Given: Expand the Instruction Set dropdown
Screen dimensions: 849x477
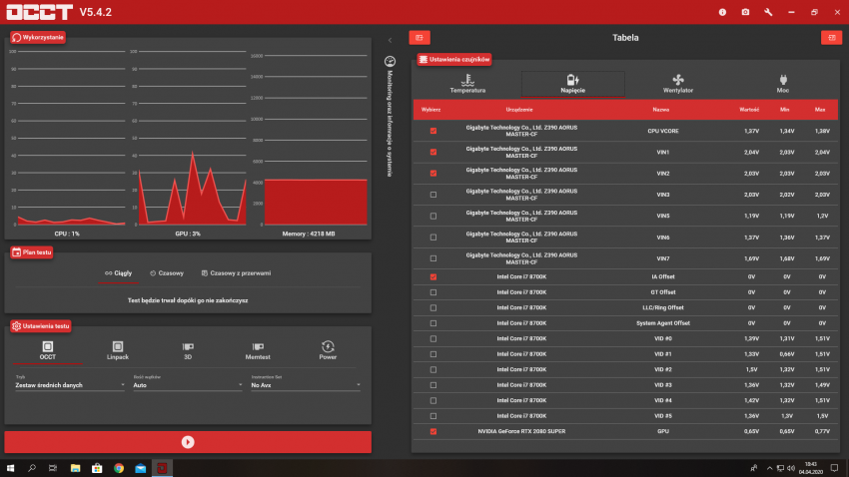Looking at the screenshot, I should point(305,384).
